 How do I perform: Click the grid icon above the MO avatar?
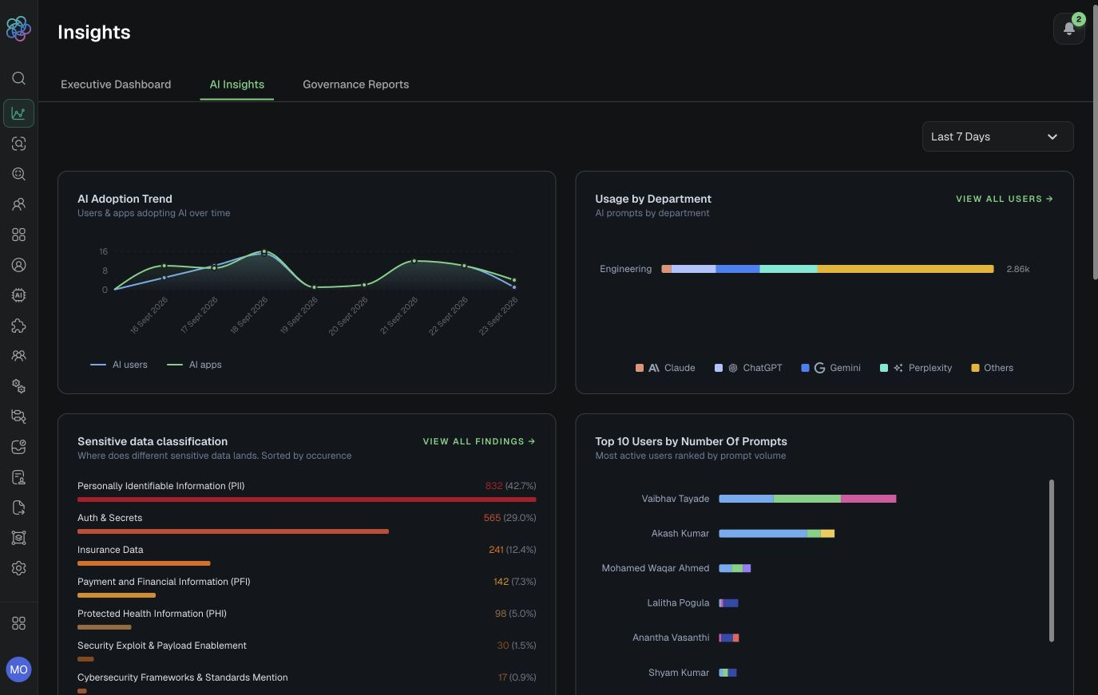[x=18, y=623]
